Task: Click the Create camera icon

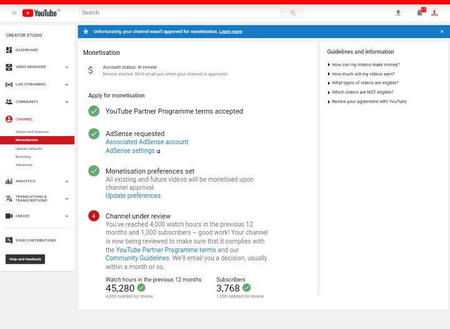Action: point(9,216)
